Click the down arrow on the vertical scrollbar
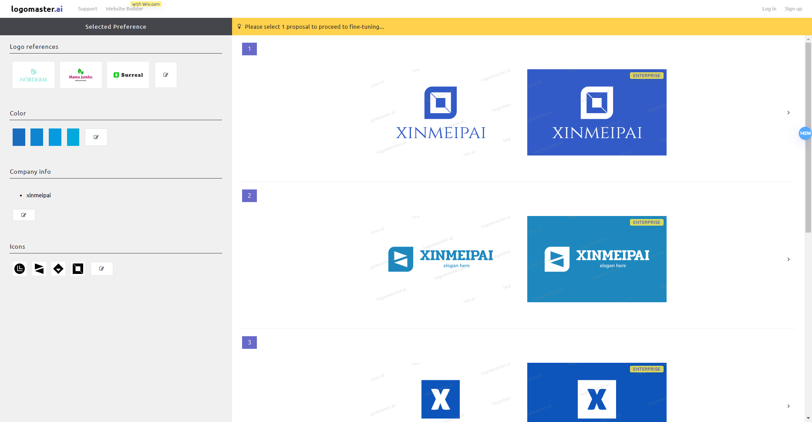This screenshot has width=812, height=422. coord(809,418)
